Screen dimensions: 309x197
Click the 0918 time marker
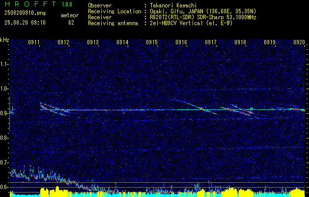240,42
